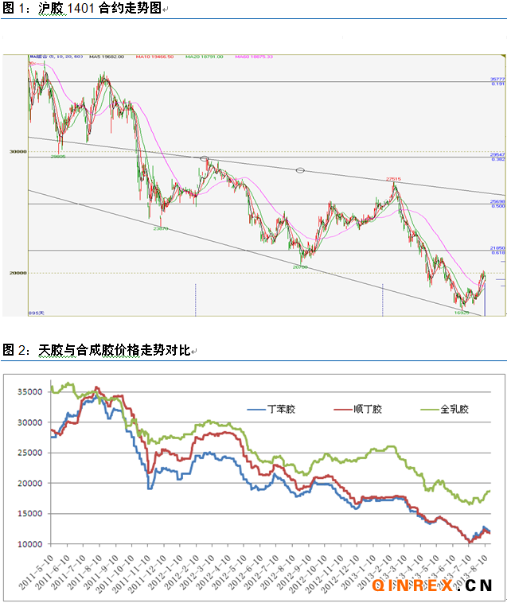Screen dimensions: 507x603
Task: Click the 23870 low price label
Action: 160,228
